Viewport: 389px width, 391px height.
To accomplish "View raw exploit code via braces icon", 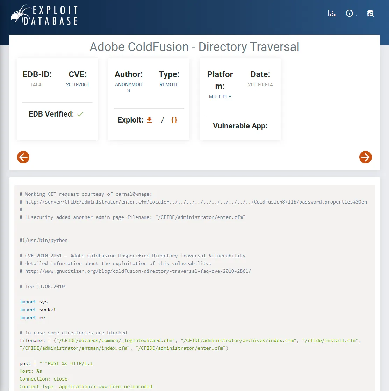I will pos(174,120).
